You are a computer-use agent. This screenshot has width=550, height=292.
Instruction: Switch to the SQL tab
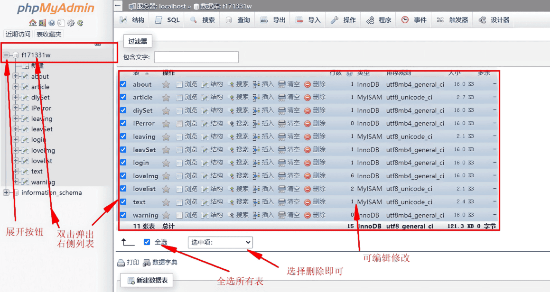168,20
